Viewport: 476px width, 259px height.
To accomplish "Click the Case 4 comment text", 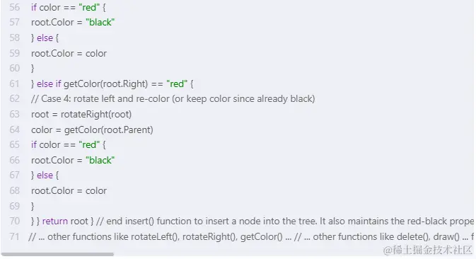I will tap(173, 98).
